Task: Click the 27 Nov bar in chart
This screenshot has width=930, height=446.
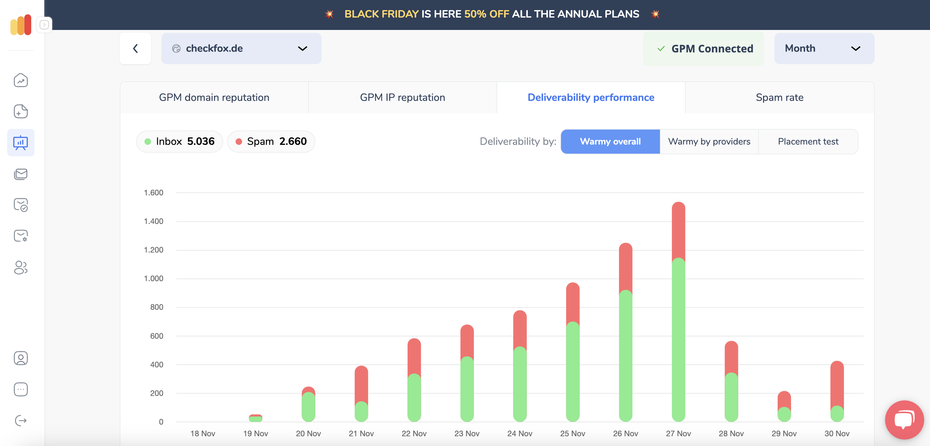Action: (678, 325)
